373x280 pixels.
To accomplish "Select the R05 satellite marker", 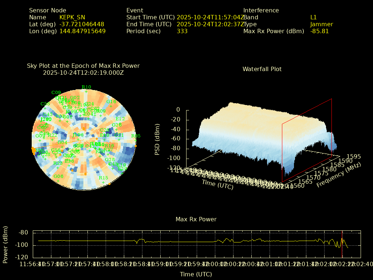I will (136, 136).
